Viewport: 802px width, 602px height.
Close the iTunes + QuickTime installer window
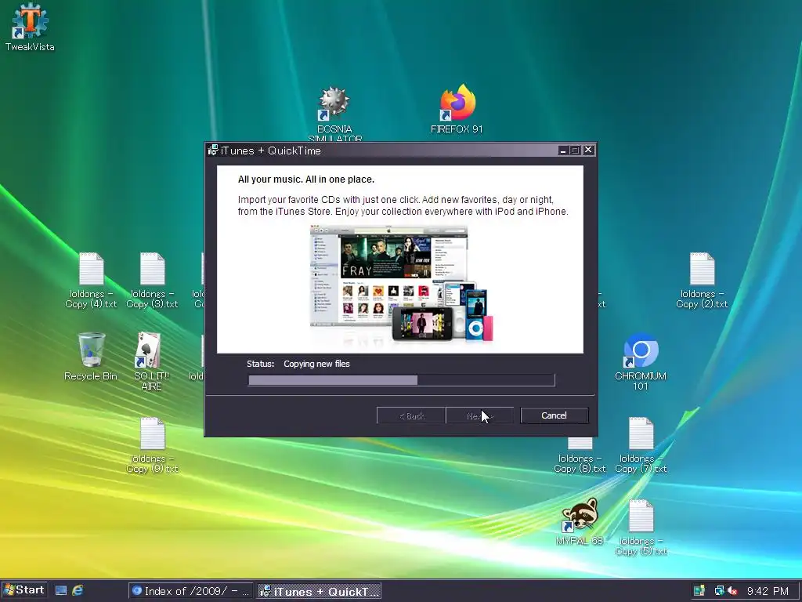point(588,150)
